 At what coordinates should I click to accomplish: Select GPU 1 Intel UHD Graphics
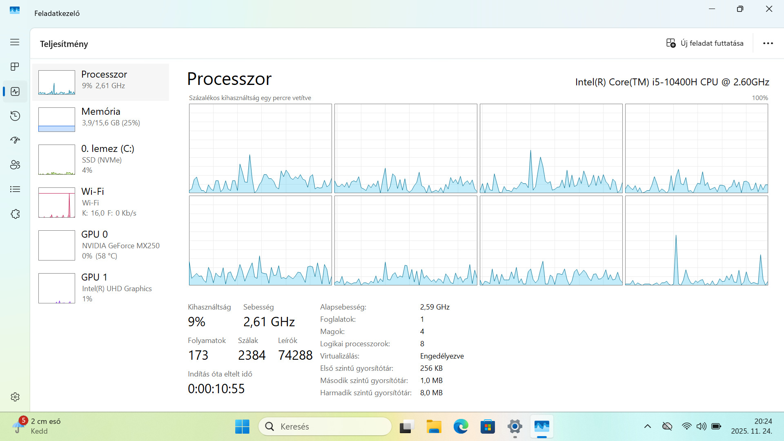100,288
